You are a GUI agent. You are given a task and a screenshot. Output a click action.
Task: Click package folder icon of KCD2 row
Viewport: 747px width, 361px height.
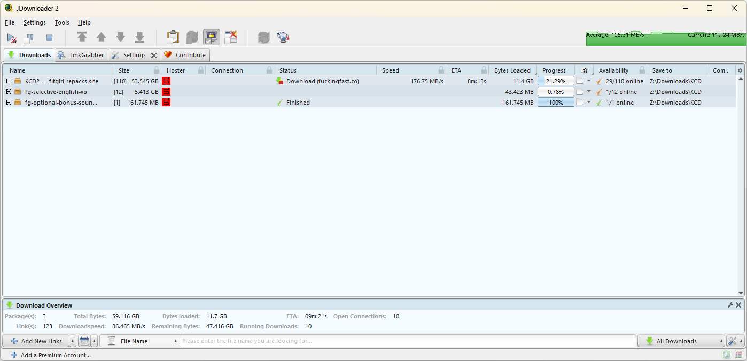tap(18, 81)
